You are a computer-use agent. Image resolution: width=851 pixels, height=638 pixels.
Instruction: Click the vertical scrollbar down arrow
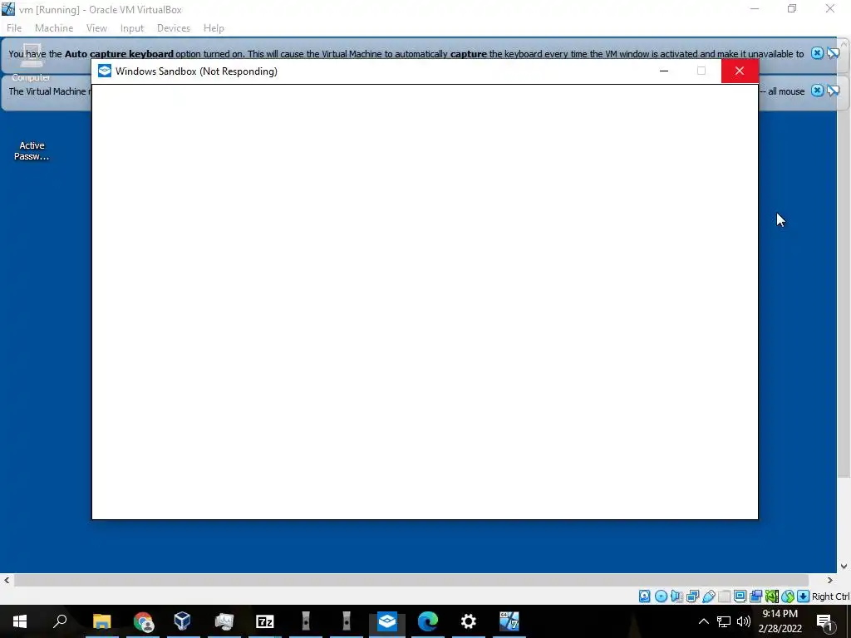[844, 566]
